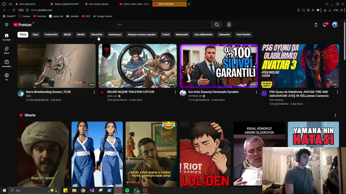Open WhatsApp from the taskbar
Viewport: 346px width, 194px height.
pyautogui.click(x=136, y=190)
